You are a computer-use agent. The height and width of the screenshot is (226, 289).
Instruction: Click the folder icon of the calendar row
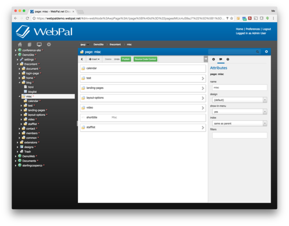(x=83, y=68)
